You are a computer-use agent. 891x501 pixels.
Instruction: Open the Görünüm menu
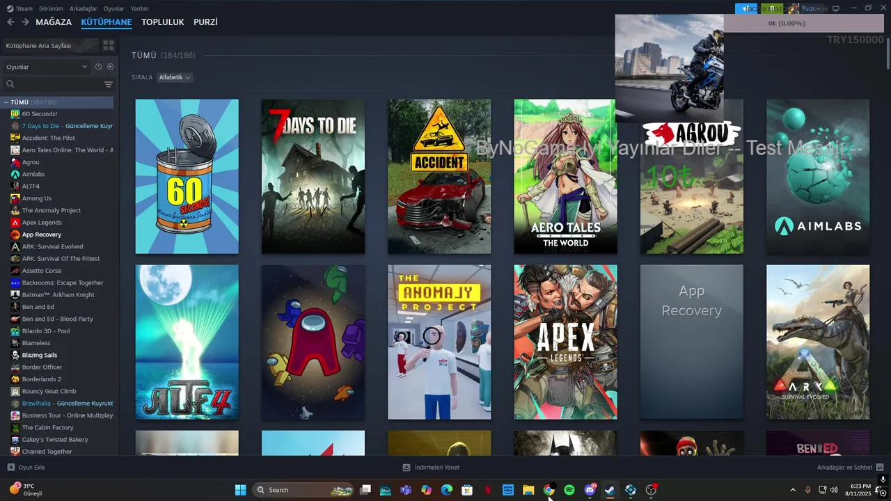tap(51, 8)
